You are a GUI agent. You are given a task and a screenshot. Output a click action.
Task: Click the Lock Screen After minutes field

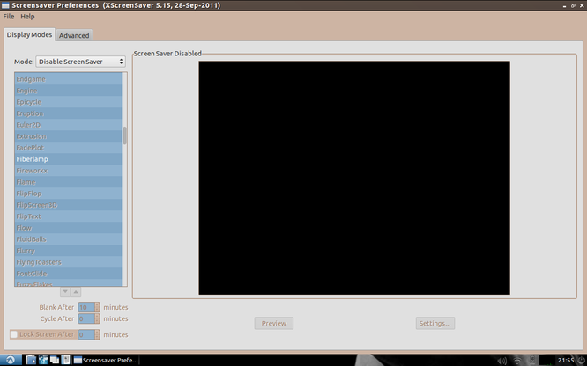[x=86, y=334]
